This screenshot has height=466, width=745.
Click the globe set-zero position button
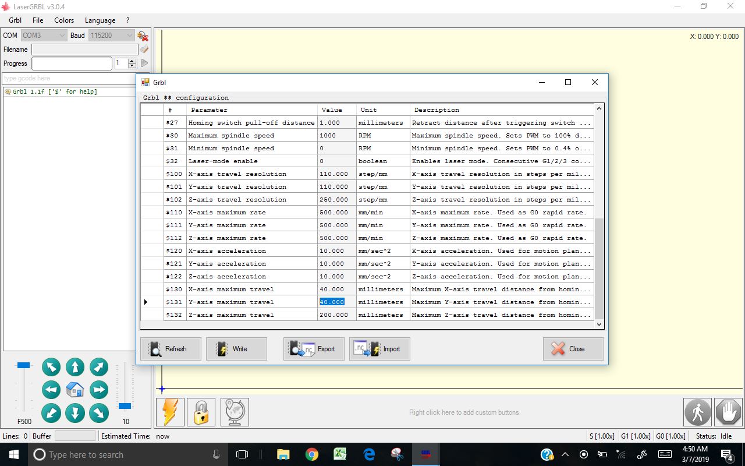point(235,412)
